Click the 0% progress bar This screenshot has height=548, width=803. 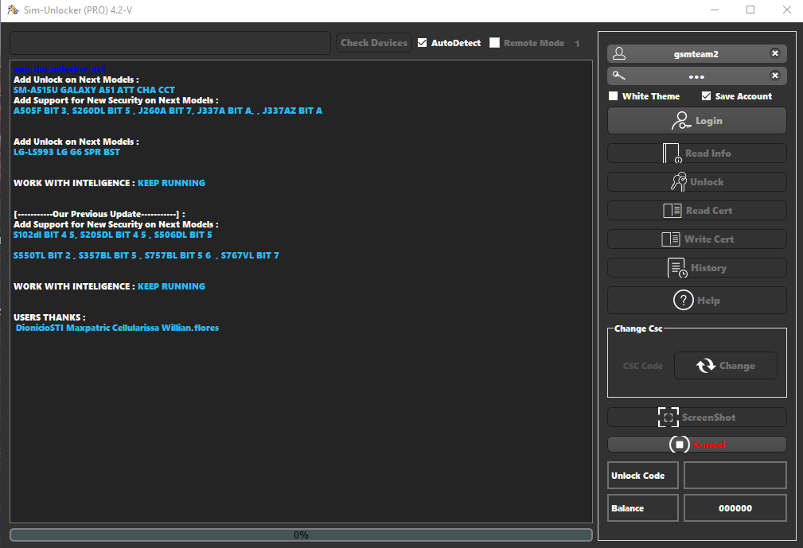pyautogui.click(x=301, y=534)
